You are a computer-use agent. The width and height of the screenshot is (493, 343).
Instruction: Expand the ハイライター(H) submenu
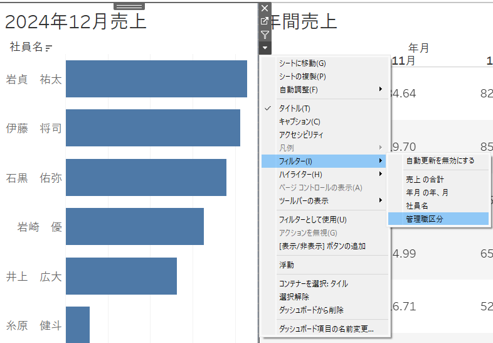tap(325, 175)
